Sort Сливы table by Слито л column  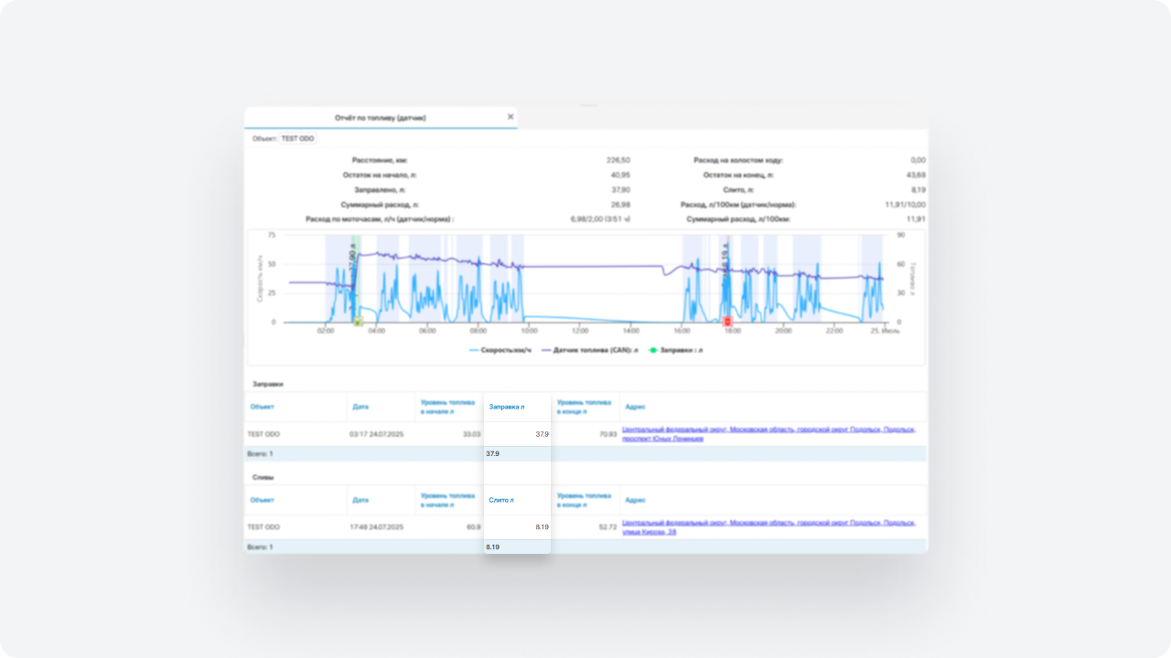point(501,500)
